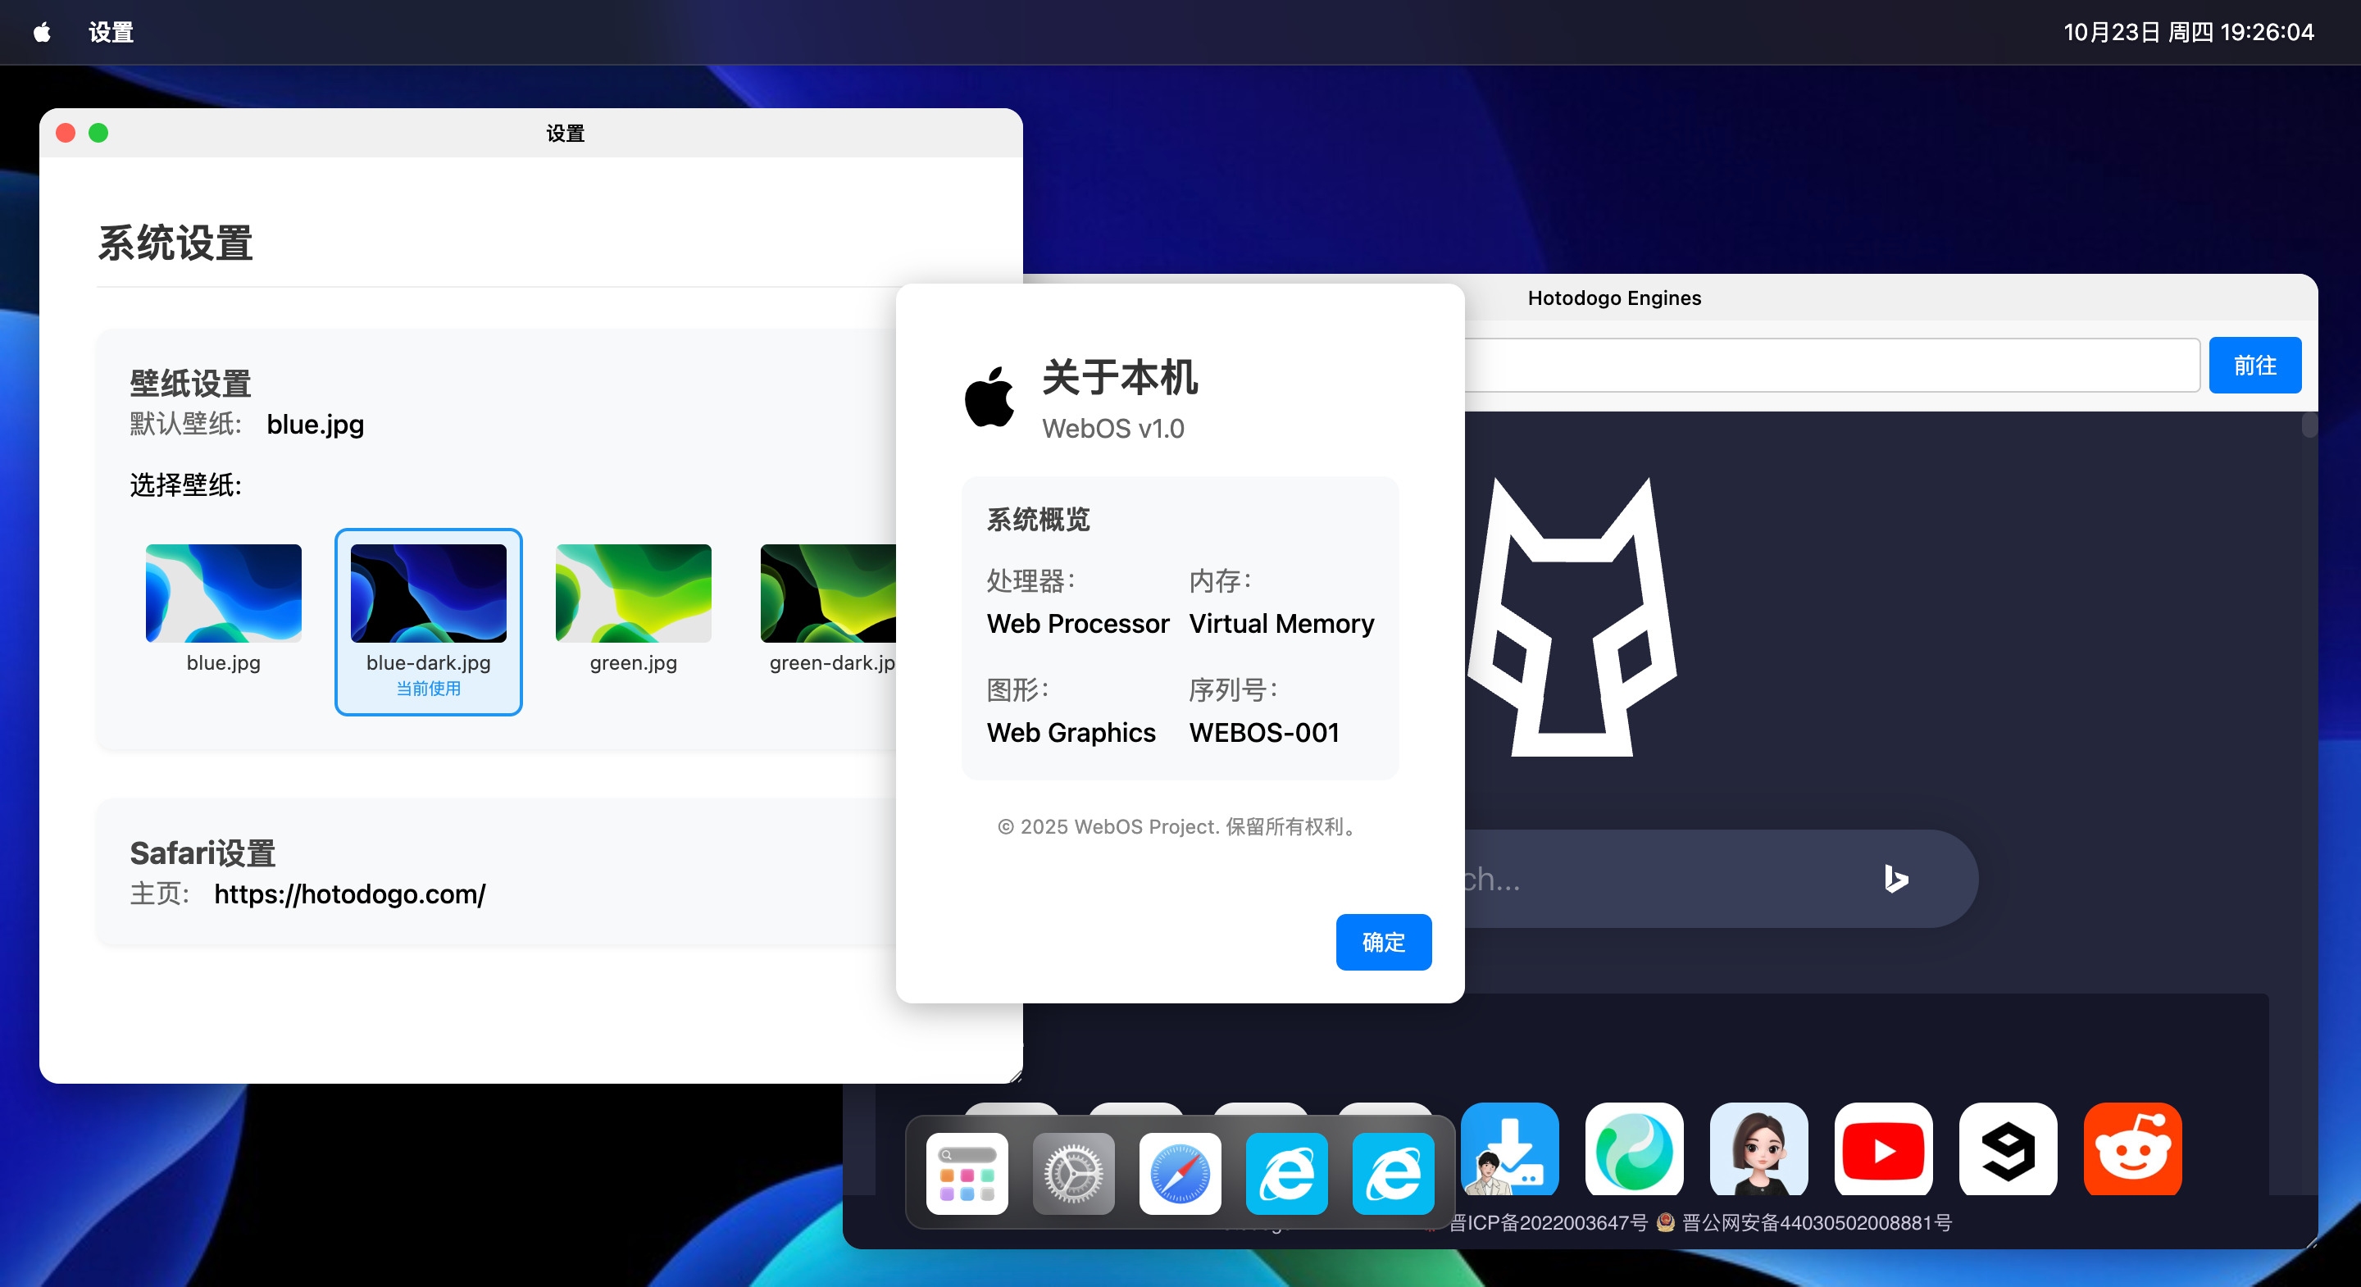Launch Safari from the dock
Viewport: 2361px width, 1287px height.
coord(1180,1173)
